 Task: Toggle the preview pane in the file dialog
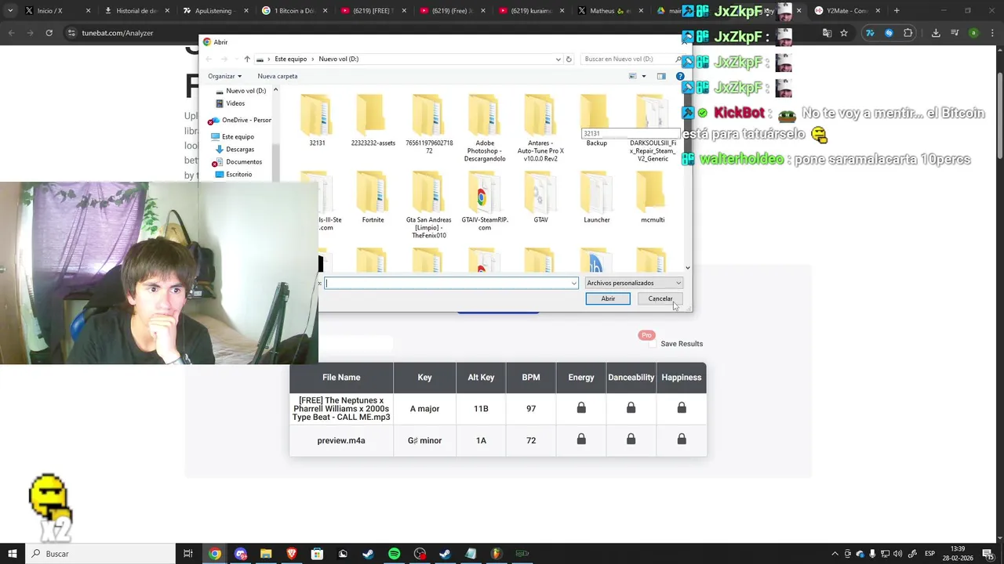[661, 76]
